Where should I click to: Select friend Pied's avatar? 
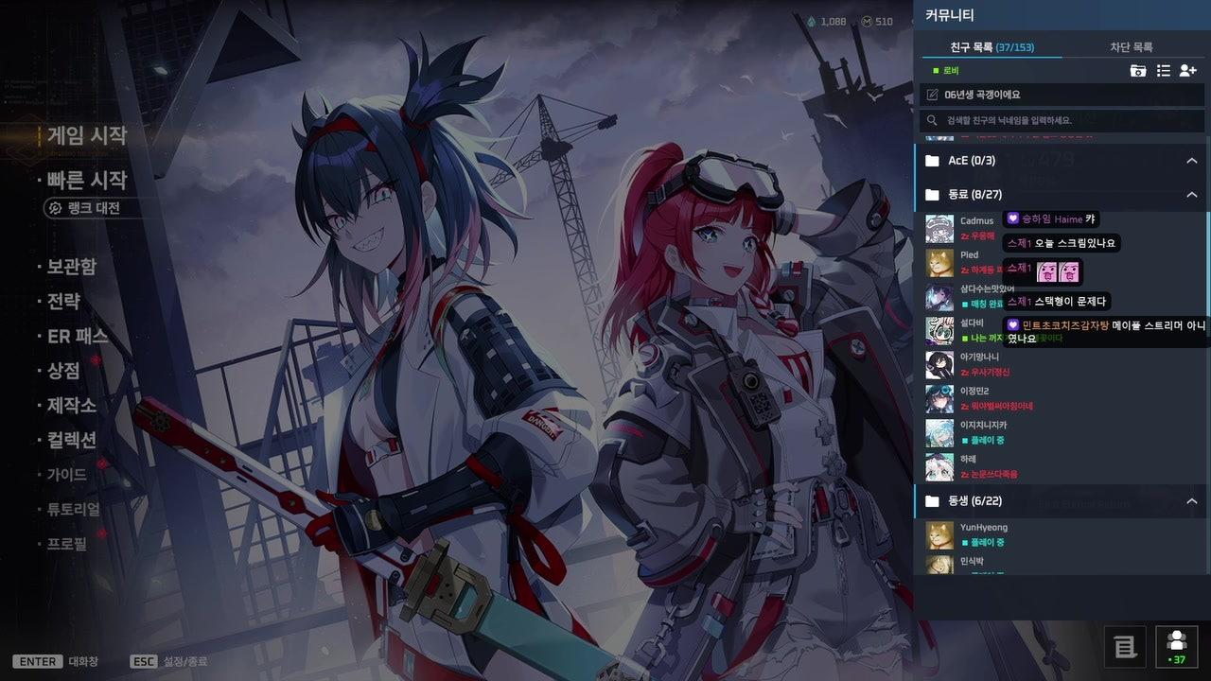click(939, 263)
